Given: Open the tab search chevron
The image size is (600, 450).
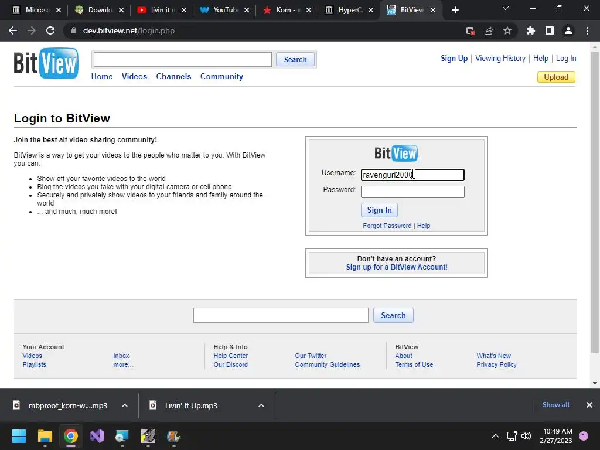Looking at the screenshot, I should pyautogui.click(x=506, y=8).
